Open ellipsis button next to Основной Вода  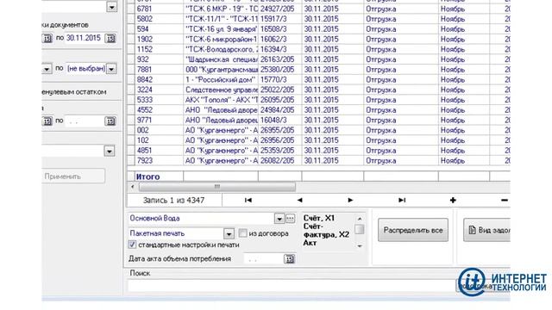pos(290,218)
